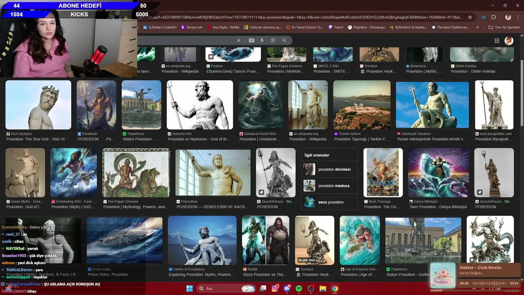Open the En Trend Ürünler bookmark
The height and width of the screenshot is (295, 524).
(304, 27)
